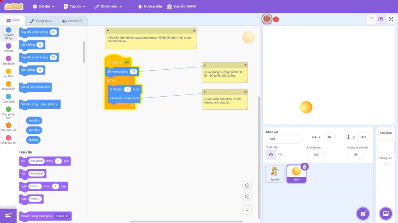
Task: Show the sprite using the eye button
Action: click(x=271, y=155)
